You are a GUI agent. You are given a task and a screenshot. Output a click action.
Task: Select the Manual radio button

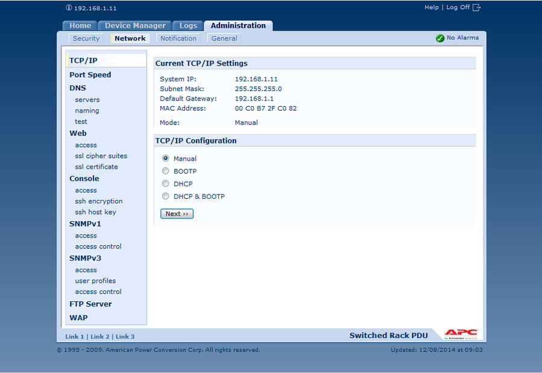tap(166, 158)
